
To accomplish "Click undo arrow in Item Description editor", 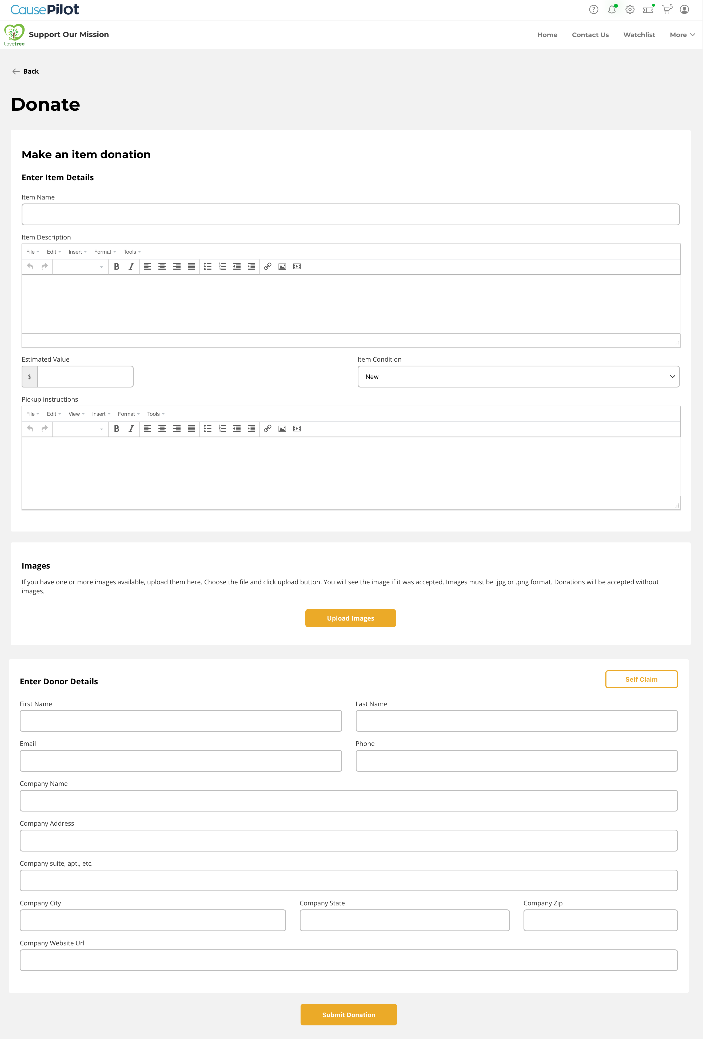I will (x=30, y=266).
